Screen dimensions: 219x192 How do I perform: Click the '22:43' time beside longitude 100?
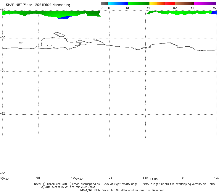tap(80, 179)
